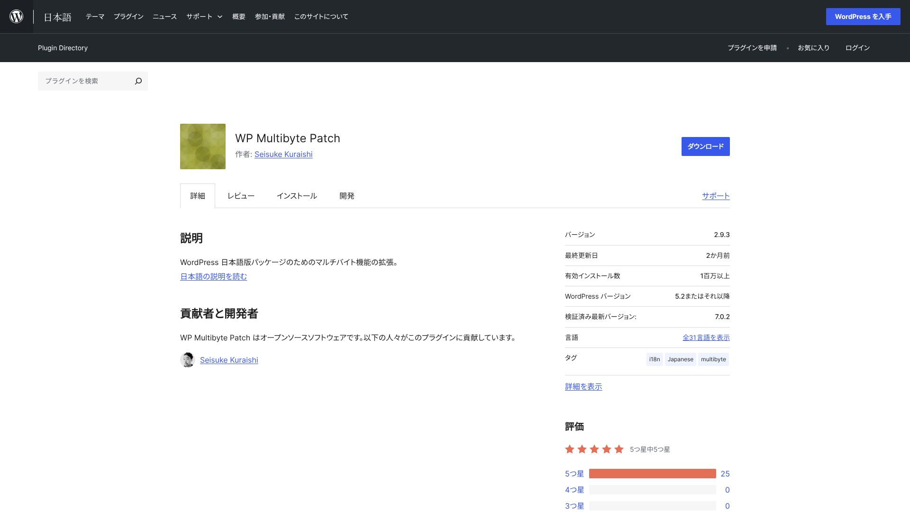The image size is (910, 512).
Task: Open the テーマ menu item
Action: tap(95, 17)
